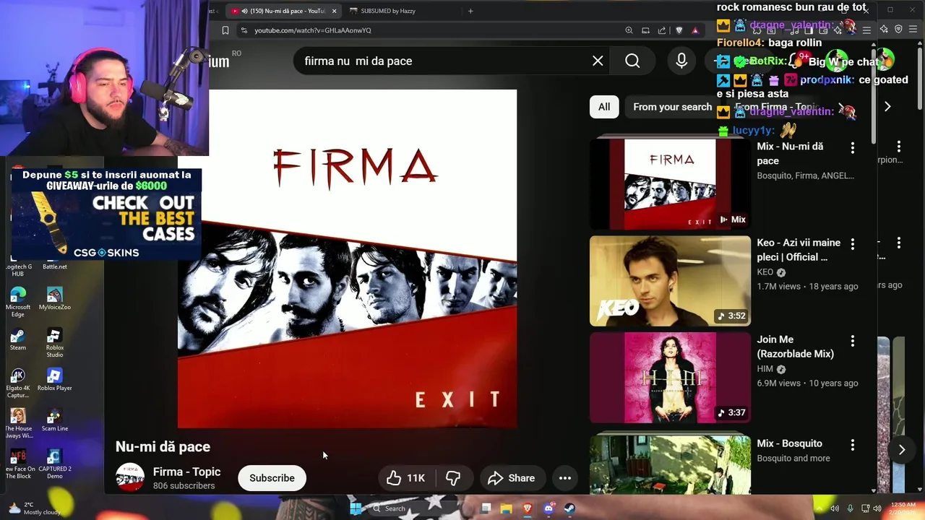Open Roblox Player desktop shortcut
The image size is (925, 520).
54,380
